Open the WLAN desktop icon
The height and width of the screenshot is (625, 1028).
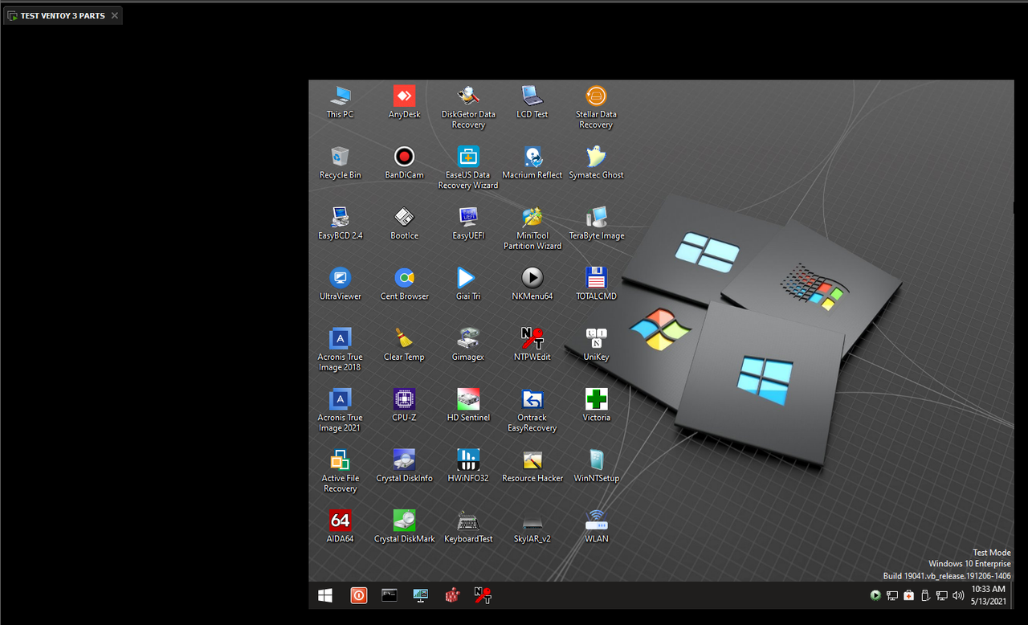pos(596,526)
